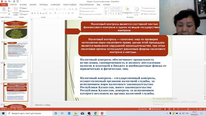Cut selection with scissors icon

pos(9,8)
